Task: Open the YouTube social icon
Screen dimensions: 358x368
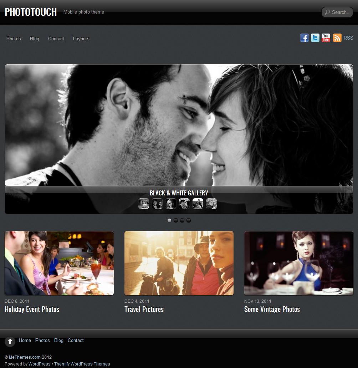Action: click(326, 38)
